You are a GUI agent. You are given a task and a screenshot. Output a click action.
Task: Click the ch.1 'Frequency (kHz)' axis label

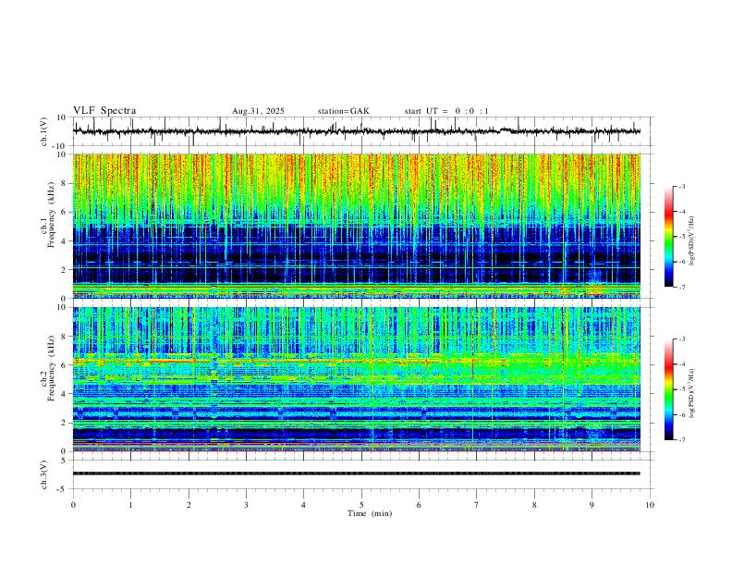tap(51, 215)
